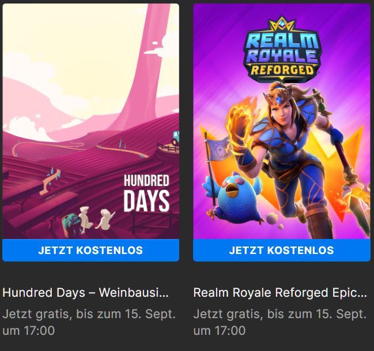Image resolution: width=374 pixels, height=351 pixels.
Task: Open the Hundred Days – Weinbausi... title link
Action: point(86,293)
